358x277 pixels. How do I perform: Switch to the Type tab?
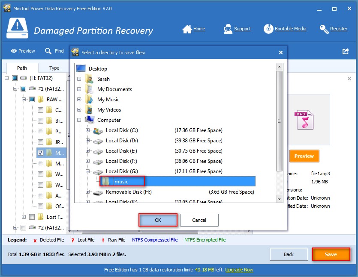coord(54,68)
